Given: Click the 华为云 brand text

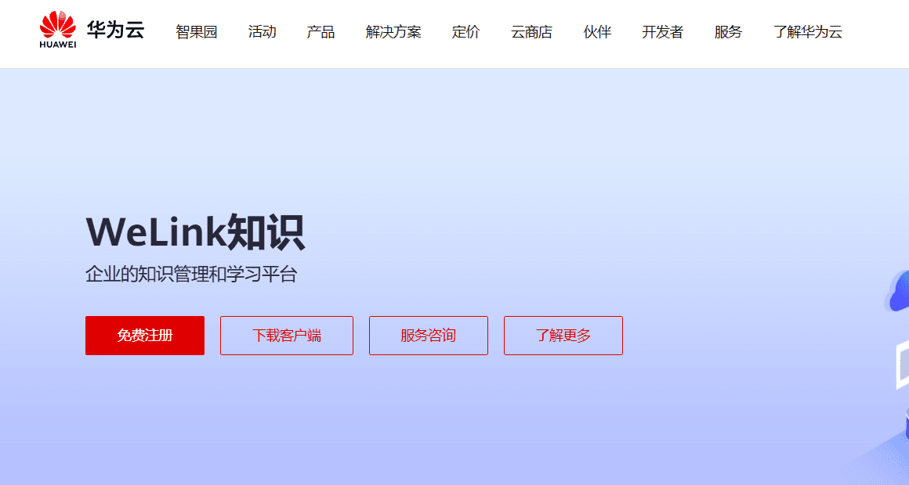Looking at the screenshot, I should [115, 30].
